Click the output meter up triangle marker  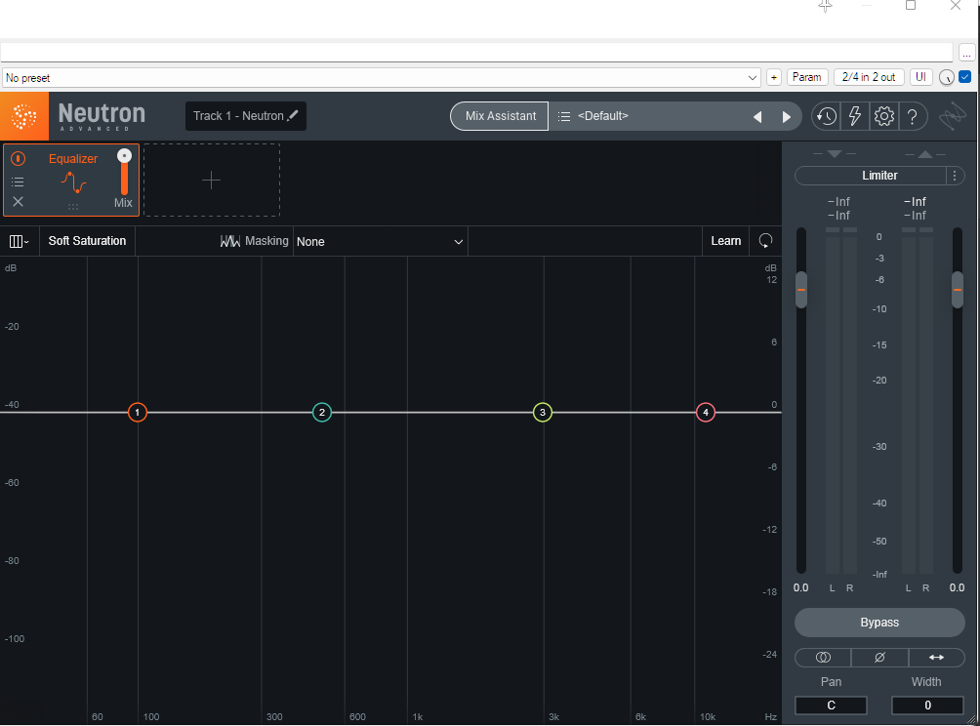pos(925,154)
